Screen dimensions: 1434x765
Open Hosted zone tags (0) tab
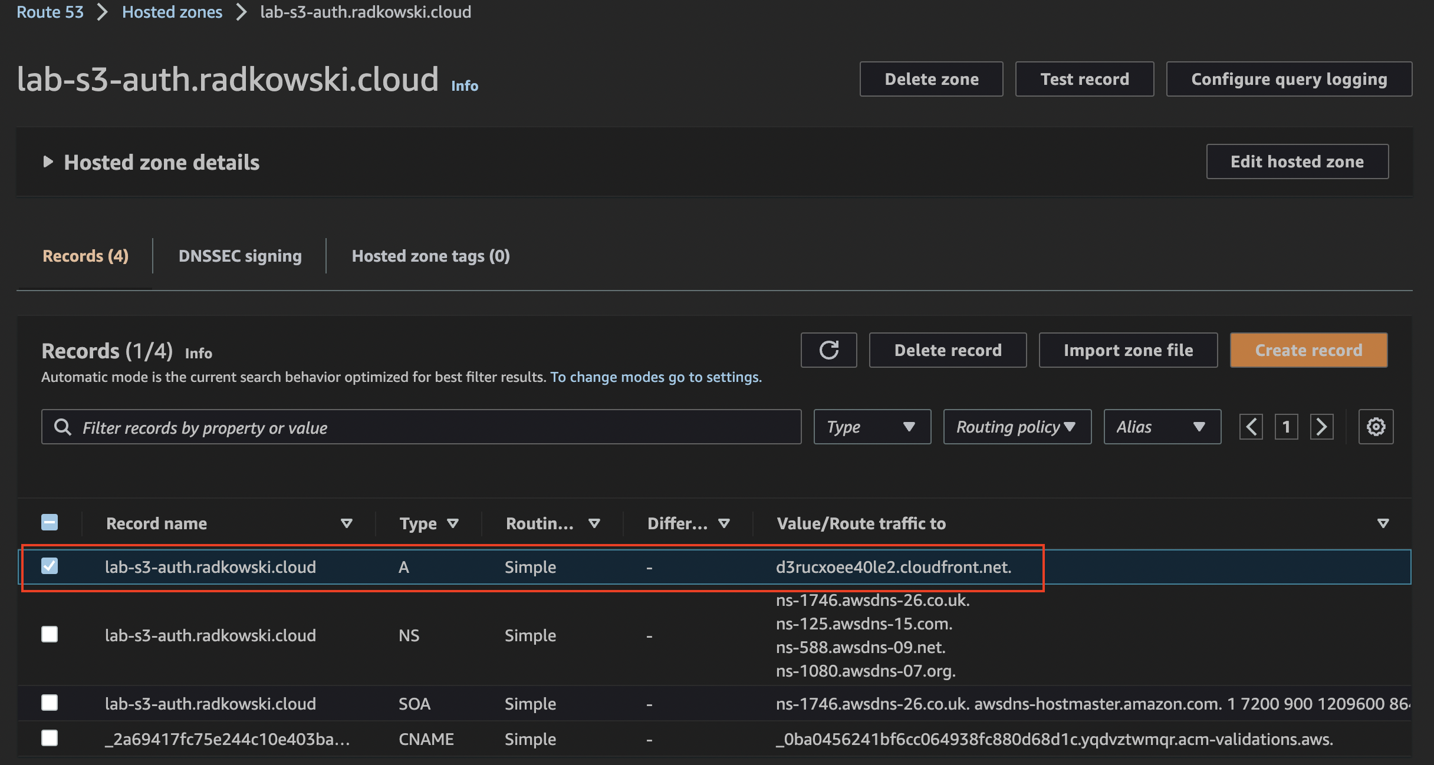point(431,256)
